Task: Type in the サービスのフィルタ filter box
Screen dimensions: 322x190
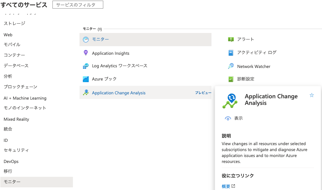Action: tap(78, 5)
